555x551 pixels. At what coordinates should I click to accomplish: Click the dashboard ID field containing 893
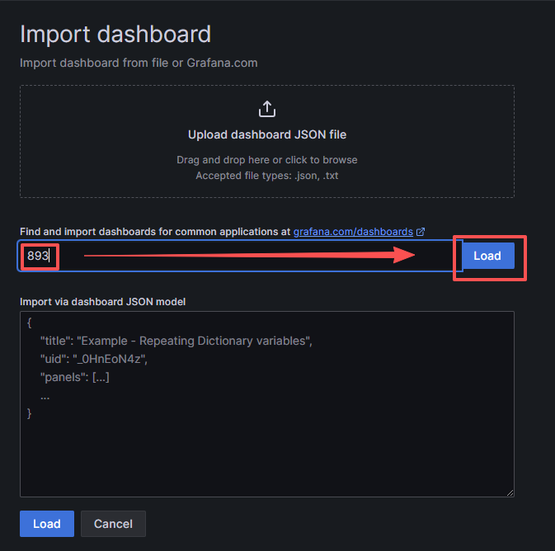(x=240, y=256)
